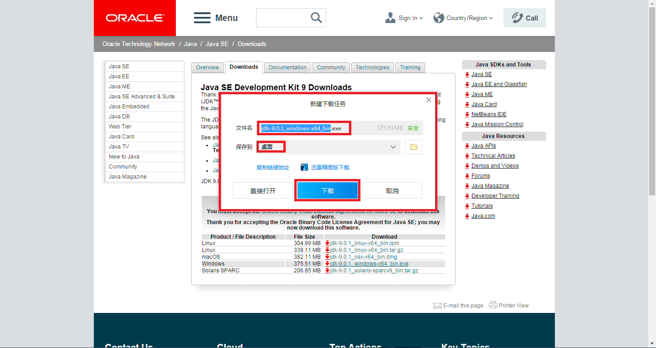Open the hamburger Menu icon
Viewport: 656px width, 348px height.
point(202,18)
